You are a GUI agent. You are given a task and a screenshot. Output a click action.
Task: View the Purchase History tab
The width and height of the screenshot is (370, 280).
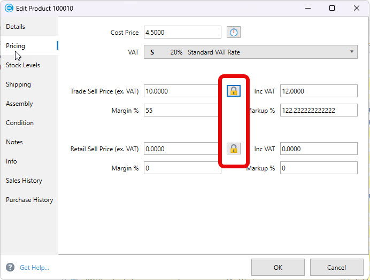pyautogui.click(x=29, y=200)
